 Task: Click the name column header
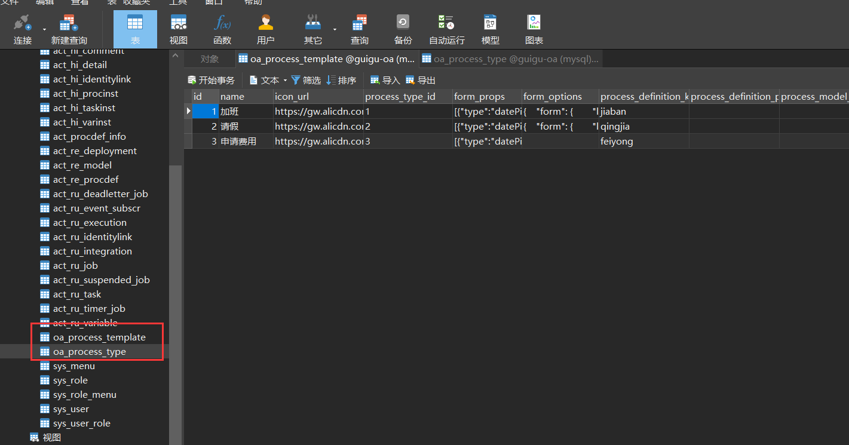[x=246, y=96]
